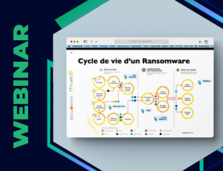Click the DGA label
The width and height of the screenshot is (223, 171).
pos(148,110)
